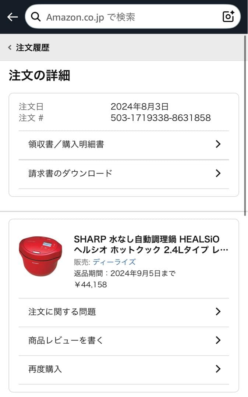
Task: Tap the chevron beside 請求書のダウンロード
Action: click(x=219, y=173)
